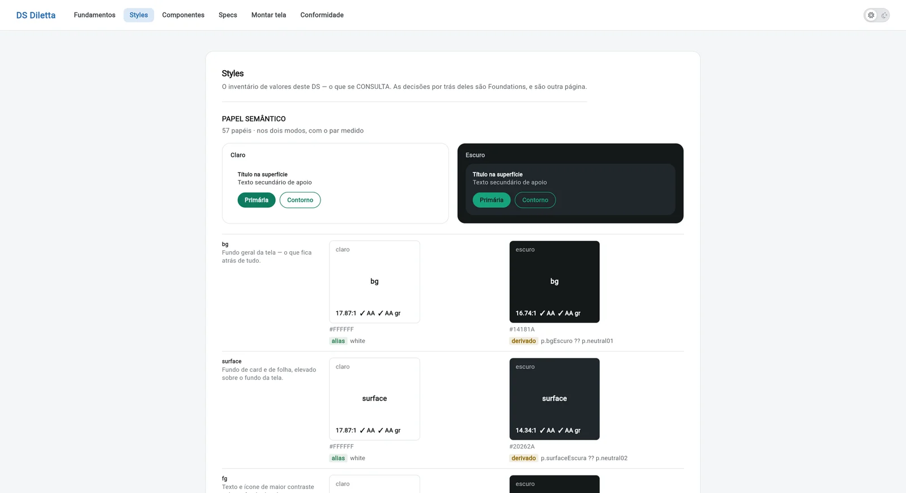The width and height of the screenshot is (906, 493).
Task: Click #FFFFFF hex under the surface swatch
Action: pyautogui.click(x=341, y=447)
